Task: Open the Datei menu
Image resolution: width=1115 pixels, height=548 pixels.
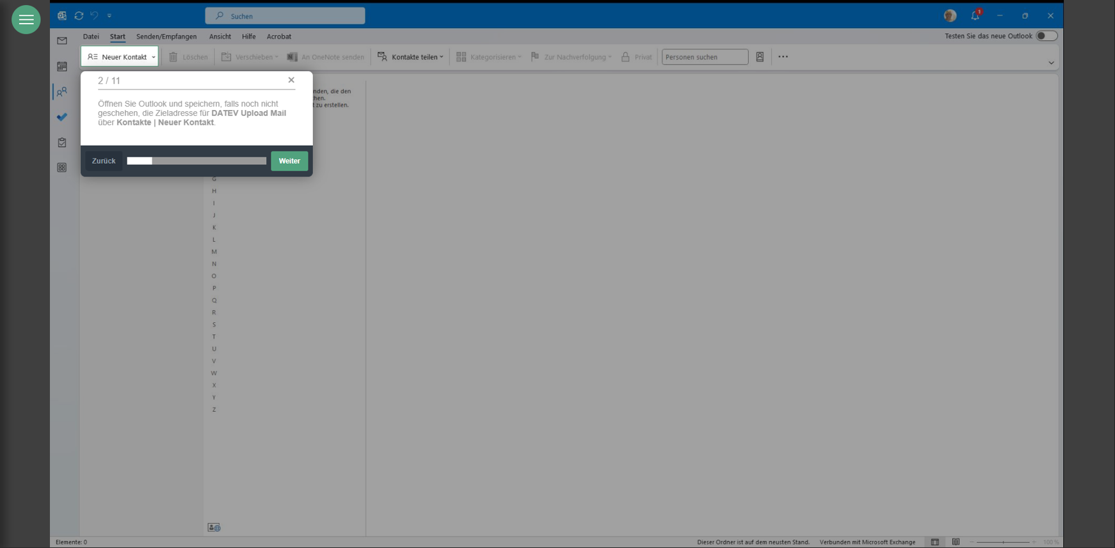Action: tap(91, 36)
